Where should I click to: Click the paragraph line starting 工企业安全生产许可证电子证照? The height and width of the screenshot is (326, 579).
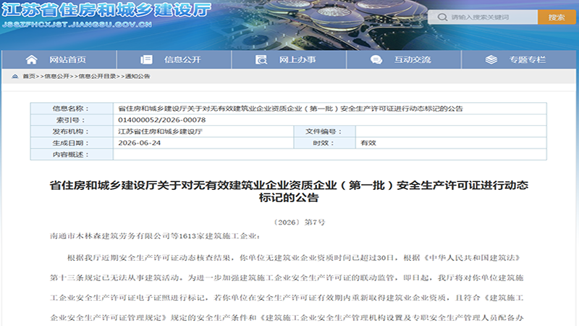[x=287, y=298]
